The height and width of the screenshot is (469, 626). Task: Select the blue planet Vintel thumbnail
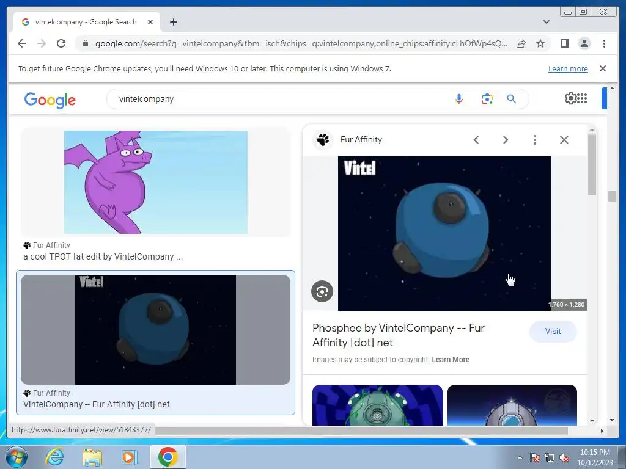click(156, 329)
